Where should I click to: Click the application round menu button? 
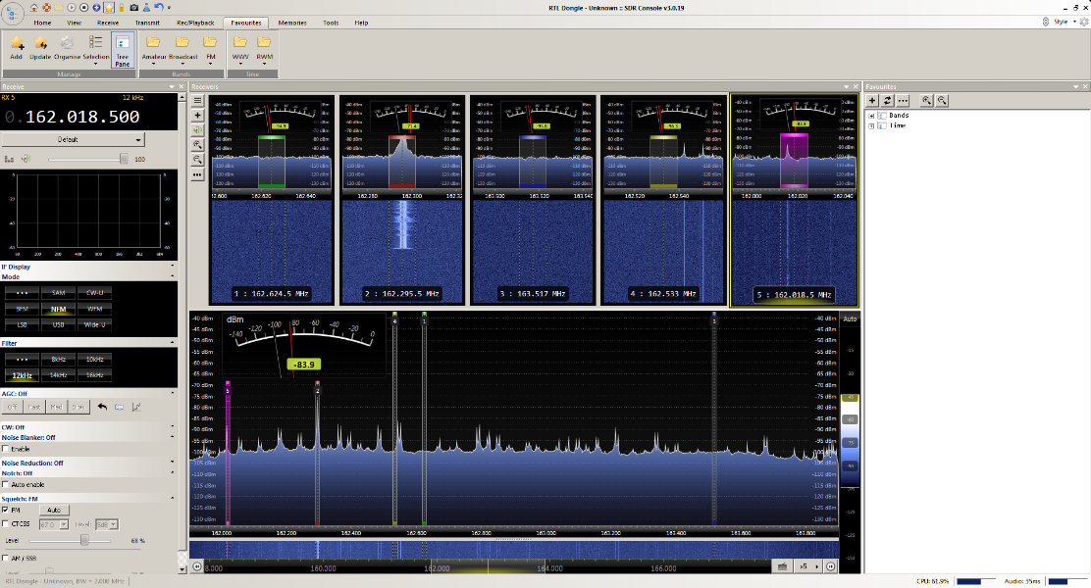click(x=13, y=13)
